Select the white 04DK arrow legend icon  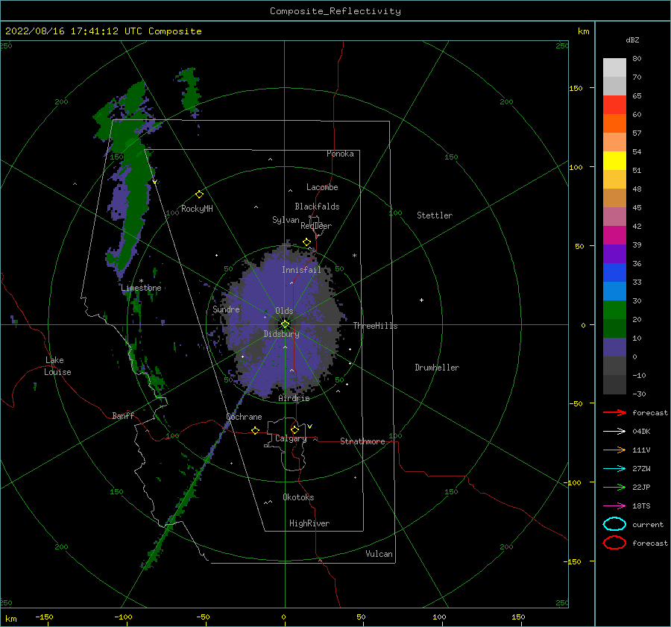click(614, 431)
